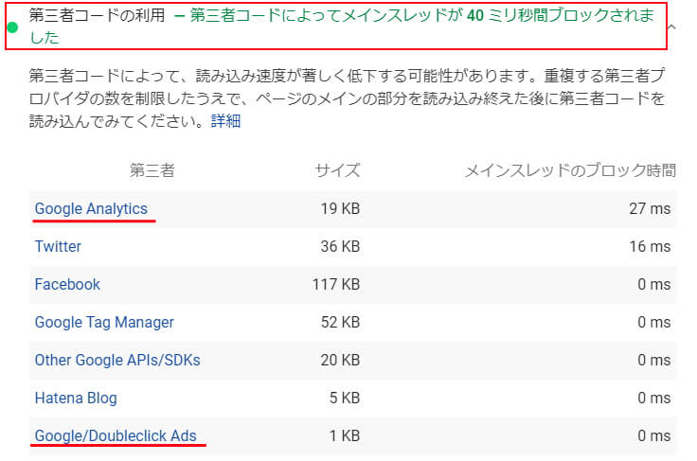The image size is (697, 461).
Task: Click the 52 KB size cell
Action: (340, 323)
